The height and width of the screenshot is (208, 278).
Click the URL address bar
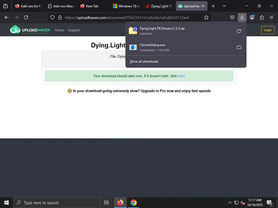[x=129, y=17]
